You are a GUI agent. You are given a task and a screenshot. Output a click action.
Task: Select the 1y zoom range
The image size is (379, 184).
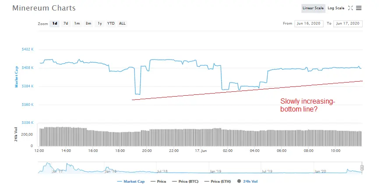click(x=99, y=23)
